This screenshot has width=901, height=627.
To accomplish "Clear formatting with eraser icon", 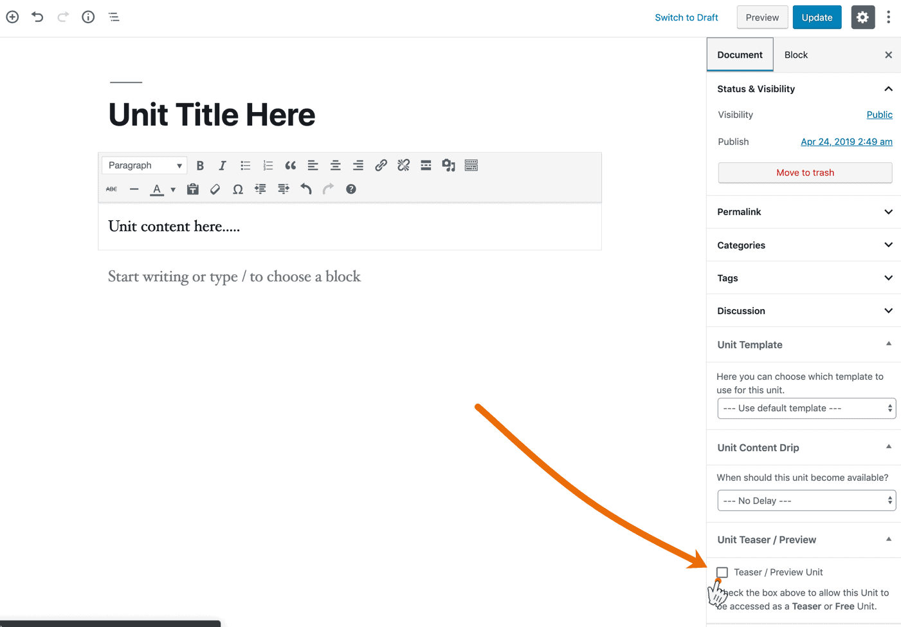I will pos(215,189).
